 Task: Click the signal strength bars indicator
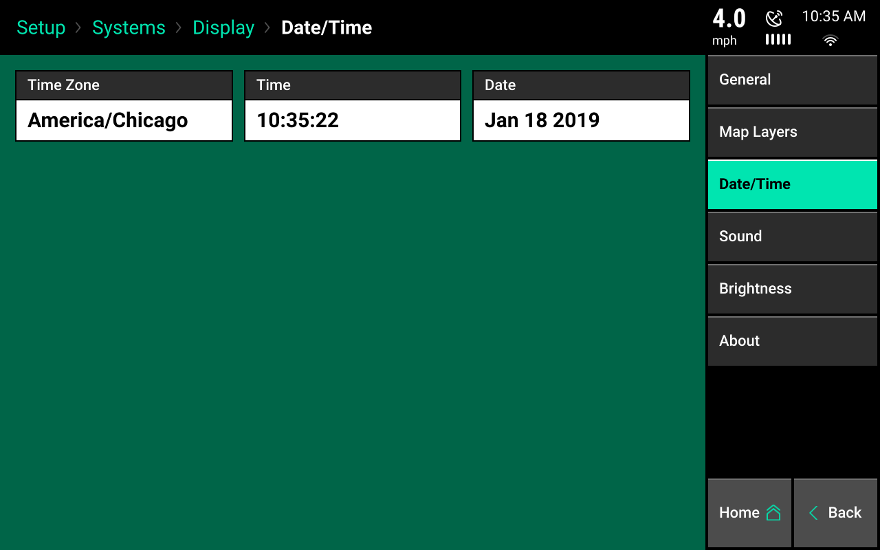[778, 39]
